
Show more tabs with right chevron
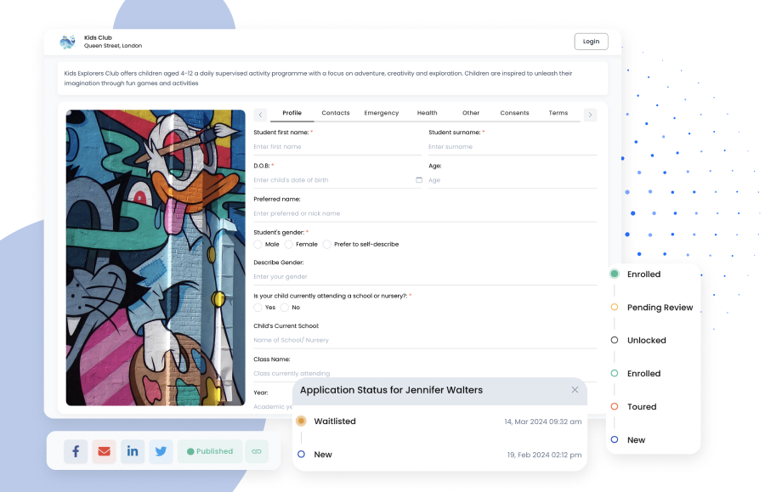590,115
